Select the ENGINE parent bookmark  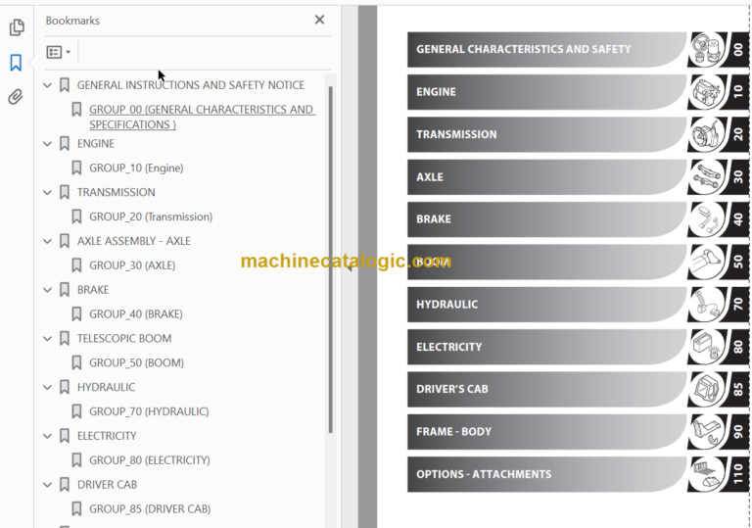(95, 144)
